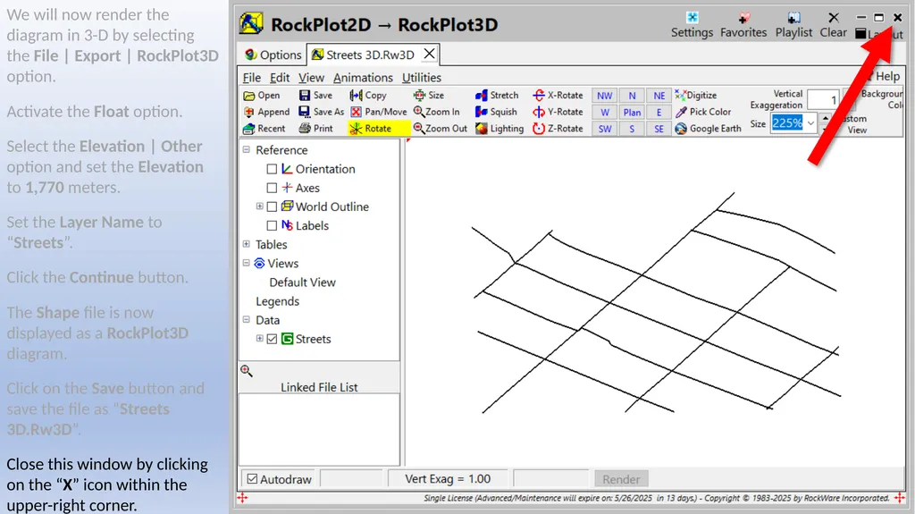Viewport: 915px width, 514px height.
Task: Open the Edit menu
Action: coord(280,78)
